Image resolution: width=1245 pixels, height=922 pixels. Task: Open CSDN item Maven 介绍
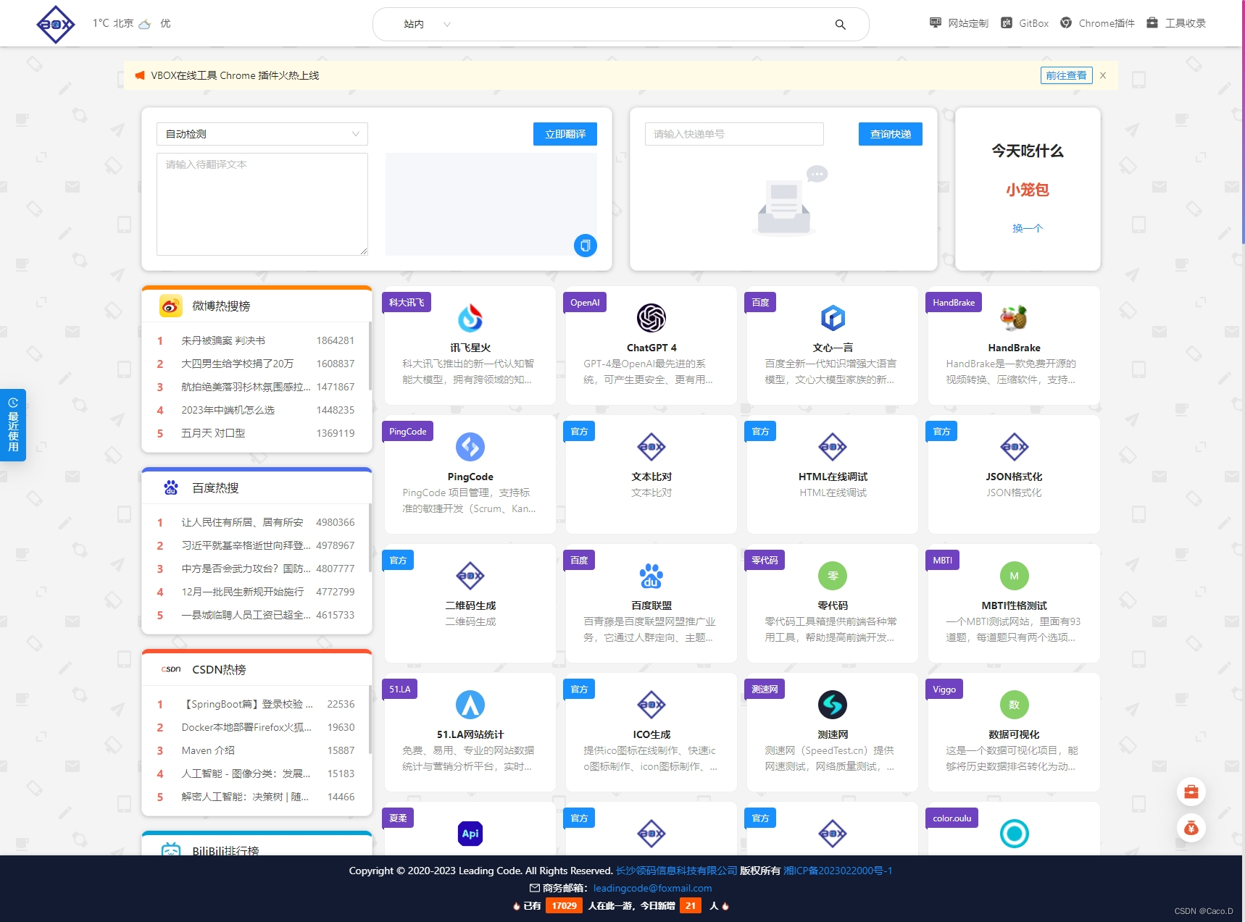pyautogui.click(x=208, y=750)
